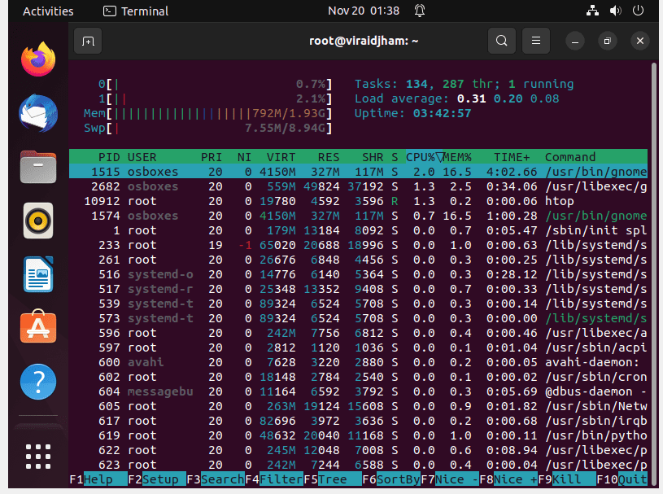Open Firefox from the dock

pyautogui.click(x=38, y=59)
